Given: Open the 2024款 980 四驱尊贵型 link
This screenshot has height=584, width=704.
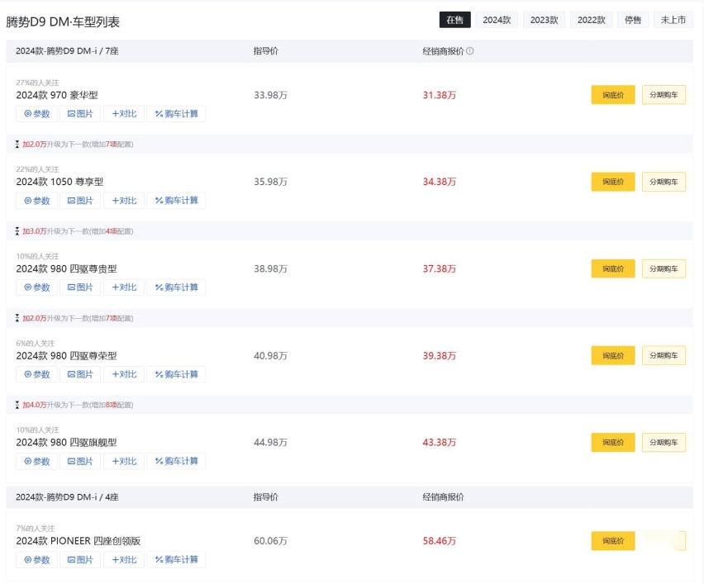Looking at the screenshot, I should [x=66, y=269].
